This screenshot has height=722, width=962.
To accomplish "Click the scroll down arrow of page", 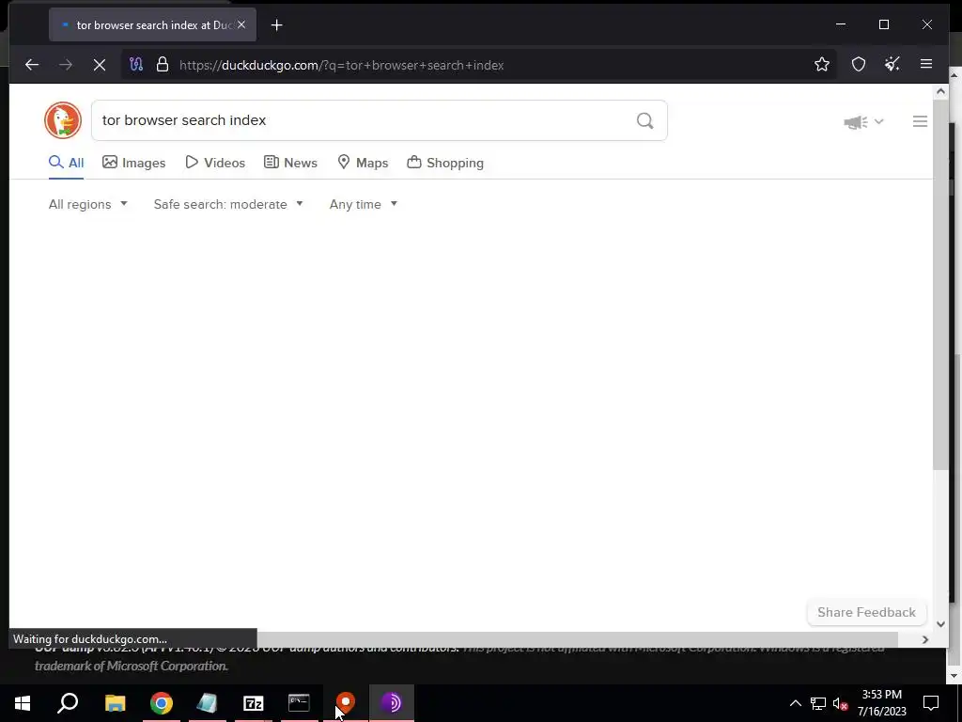I will click(940, 624).
